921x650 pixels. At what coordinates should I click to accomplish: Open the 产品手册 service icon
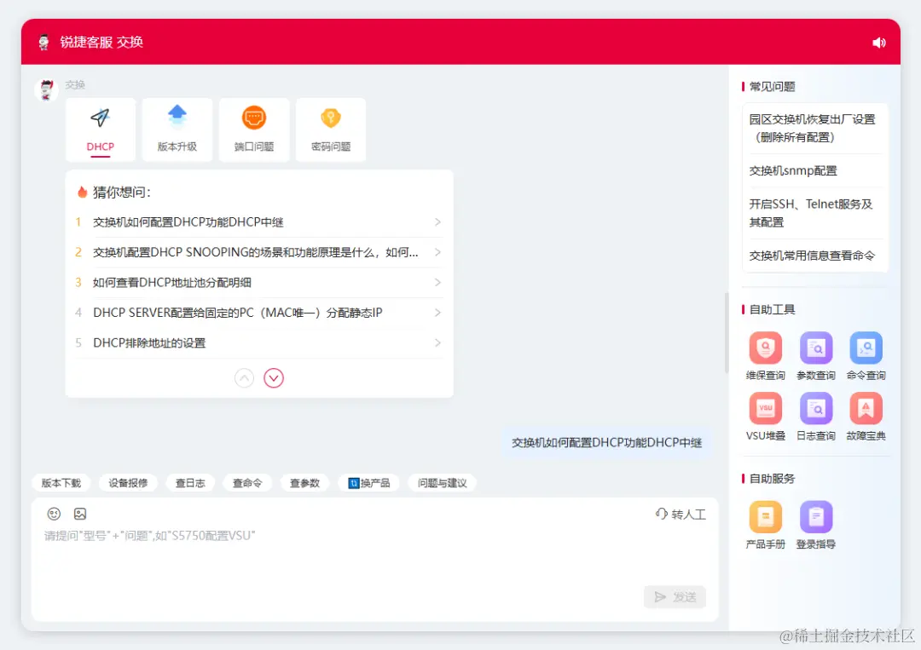pos(765,517)
